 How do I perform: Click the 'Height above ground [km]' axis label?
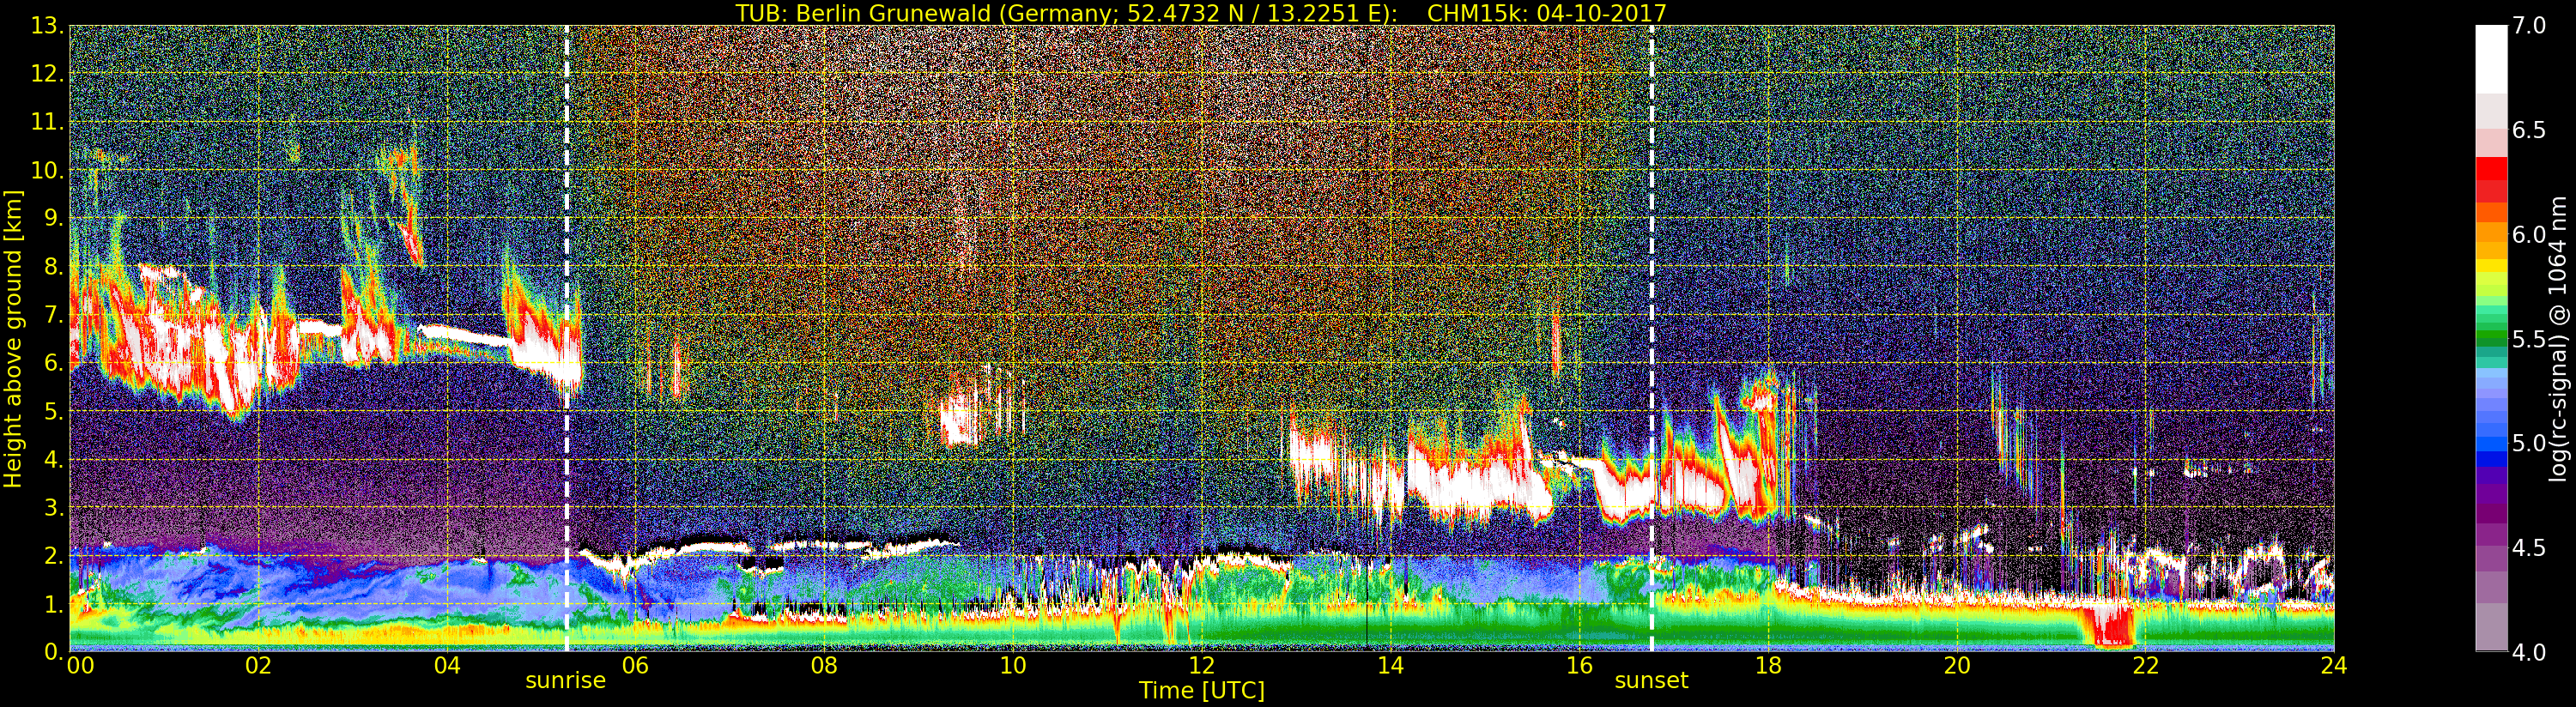point(13,338)
